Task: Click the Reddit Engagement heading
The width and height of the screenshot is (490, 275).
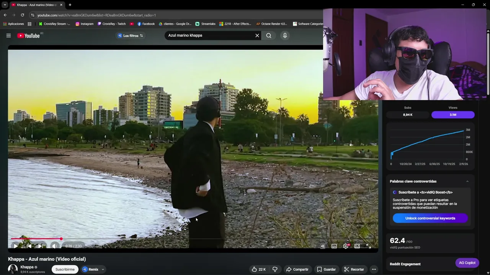Action: [405, 264]
